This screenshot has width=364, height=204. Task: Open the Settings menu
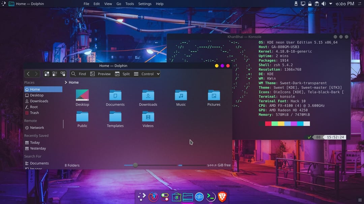(145, 4)
